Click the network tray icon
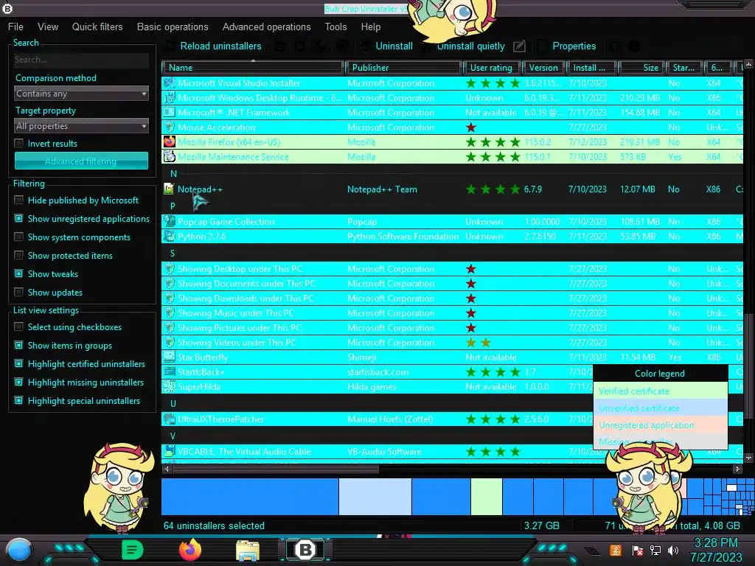This screenshot has height=566, width=755. pyautogui.click(x=655, y=550)
